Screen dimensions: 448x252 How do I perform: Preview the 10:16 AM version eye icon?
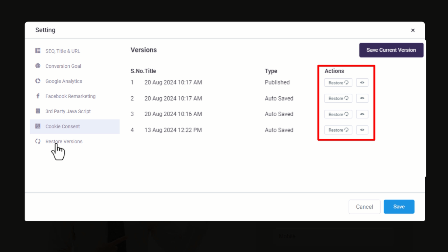(362, 114)
